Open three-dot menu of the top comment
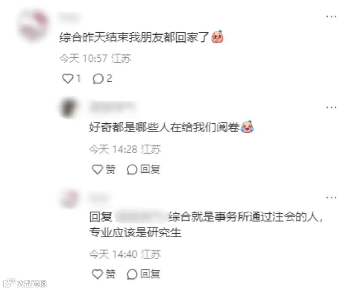Screen dimensions: 357x290 (x=331, y=16)
